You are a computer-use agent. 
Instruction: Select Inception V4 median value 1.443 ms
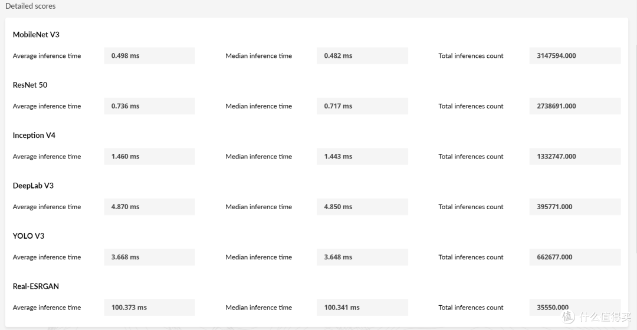point(338,157)
